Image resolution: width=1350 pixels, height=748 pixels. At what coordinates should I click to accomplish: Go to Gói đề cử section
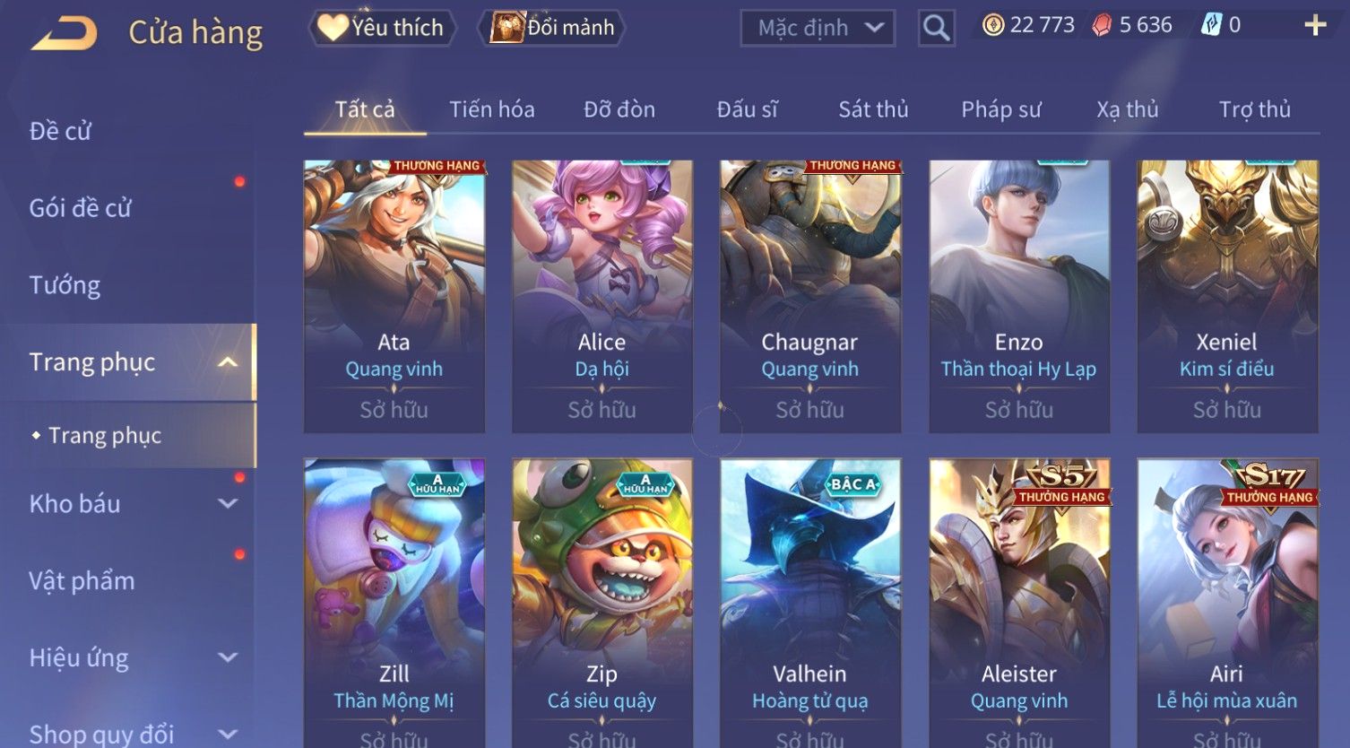coord(80,208)
